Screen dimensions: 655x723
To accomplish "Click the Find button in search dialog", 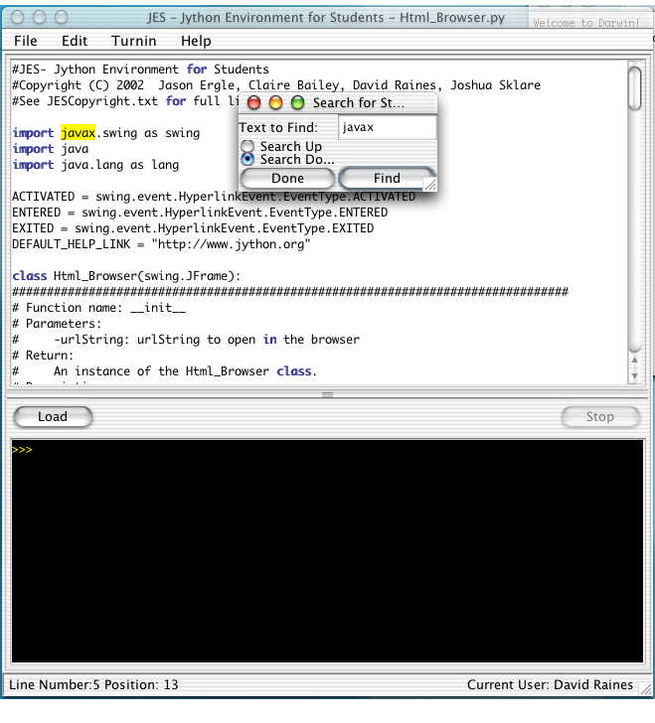I will [387, 178].
